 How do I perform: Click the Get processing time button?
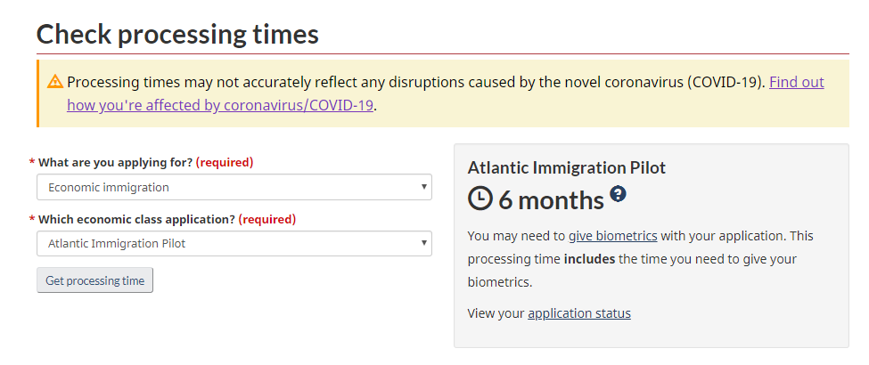coord(94,280)
